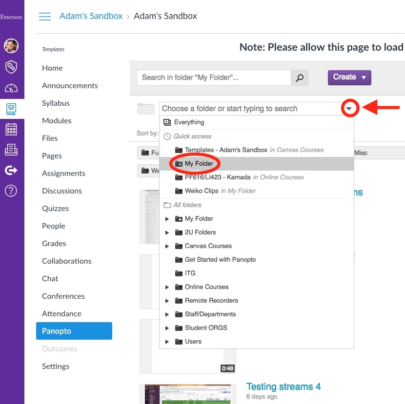Open Modules in course navigation
The image size is (405, 404).
57,121
